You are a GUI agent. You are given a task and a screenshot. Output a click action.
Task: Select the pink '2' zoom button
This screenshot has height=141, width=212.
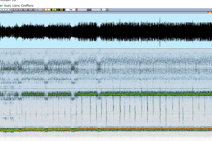(13, 10)
